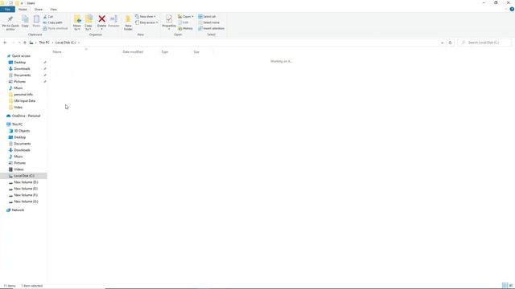Open Copy to dropdown
Screen dimensions: 515x289
(89, 22)
